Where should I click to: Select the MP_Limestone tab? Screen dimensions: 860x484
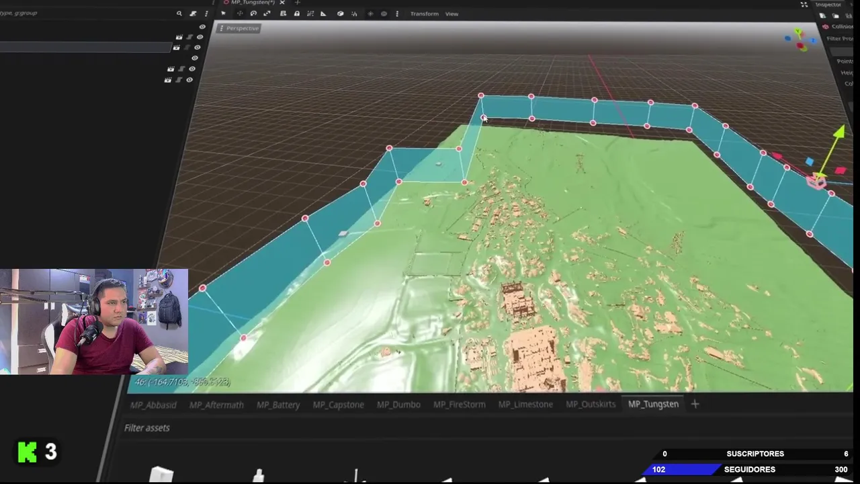[x=525, y=405]
